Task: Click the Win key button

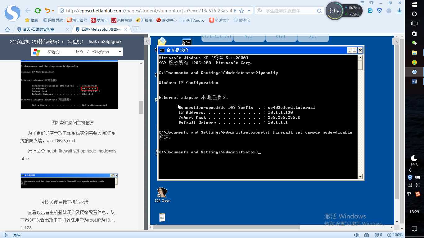Action: pos(249,37)
